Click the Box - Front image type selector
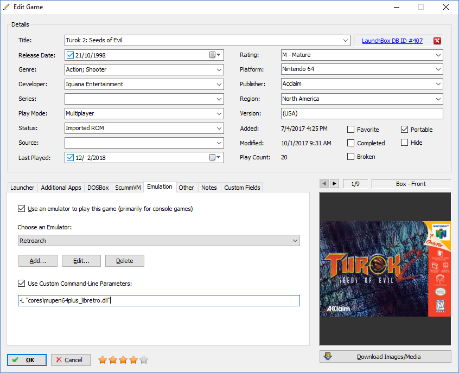This screenshot has height=373, width=459. (x=411, y=184)
